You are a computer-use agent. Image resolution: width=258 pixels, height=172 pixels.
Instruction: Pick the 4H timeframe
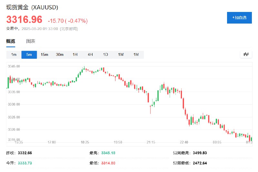click(x=90, y=55)
